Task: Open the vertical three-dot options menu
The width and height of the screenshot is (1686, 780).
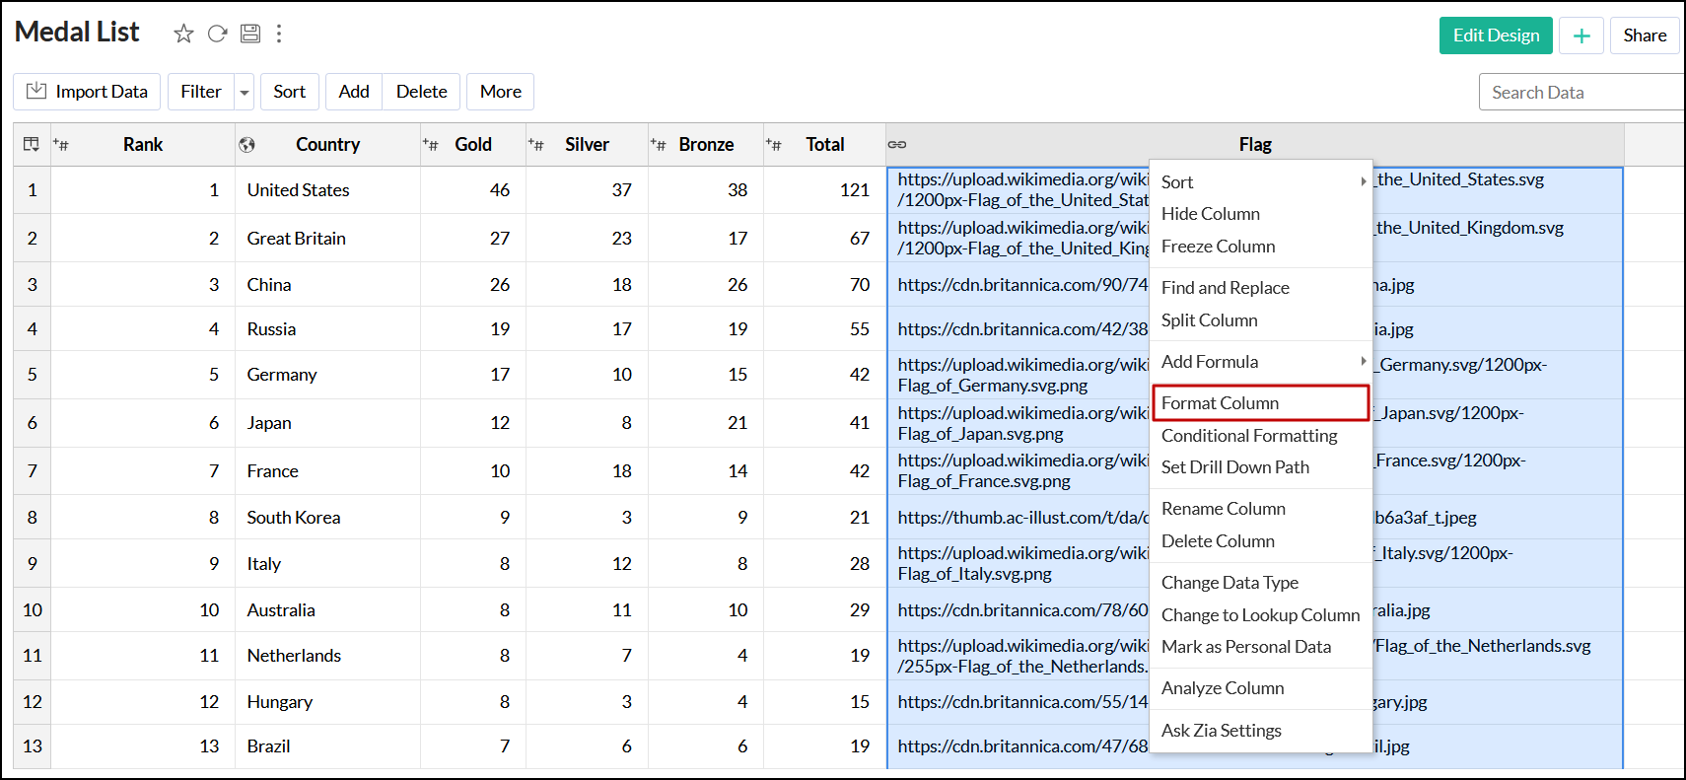Action: pos(279,34)
